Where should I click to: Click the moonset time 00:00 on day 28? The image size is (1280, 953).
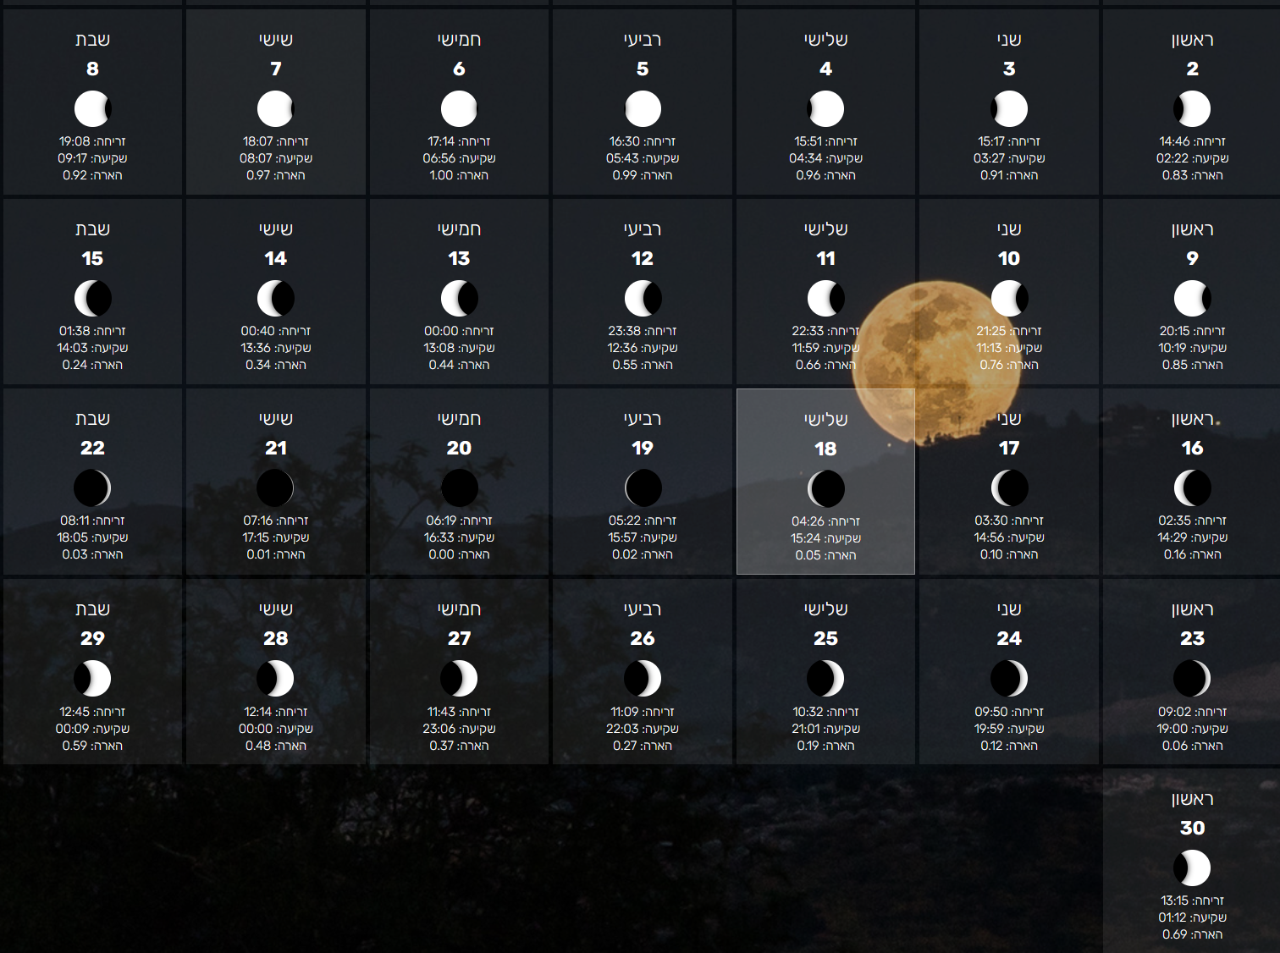pos(256,729)
